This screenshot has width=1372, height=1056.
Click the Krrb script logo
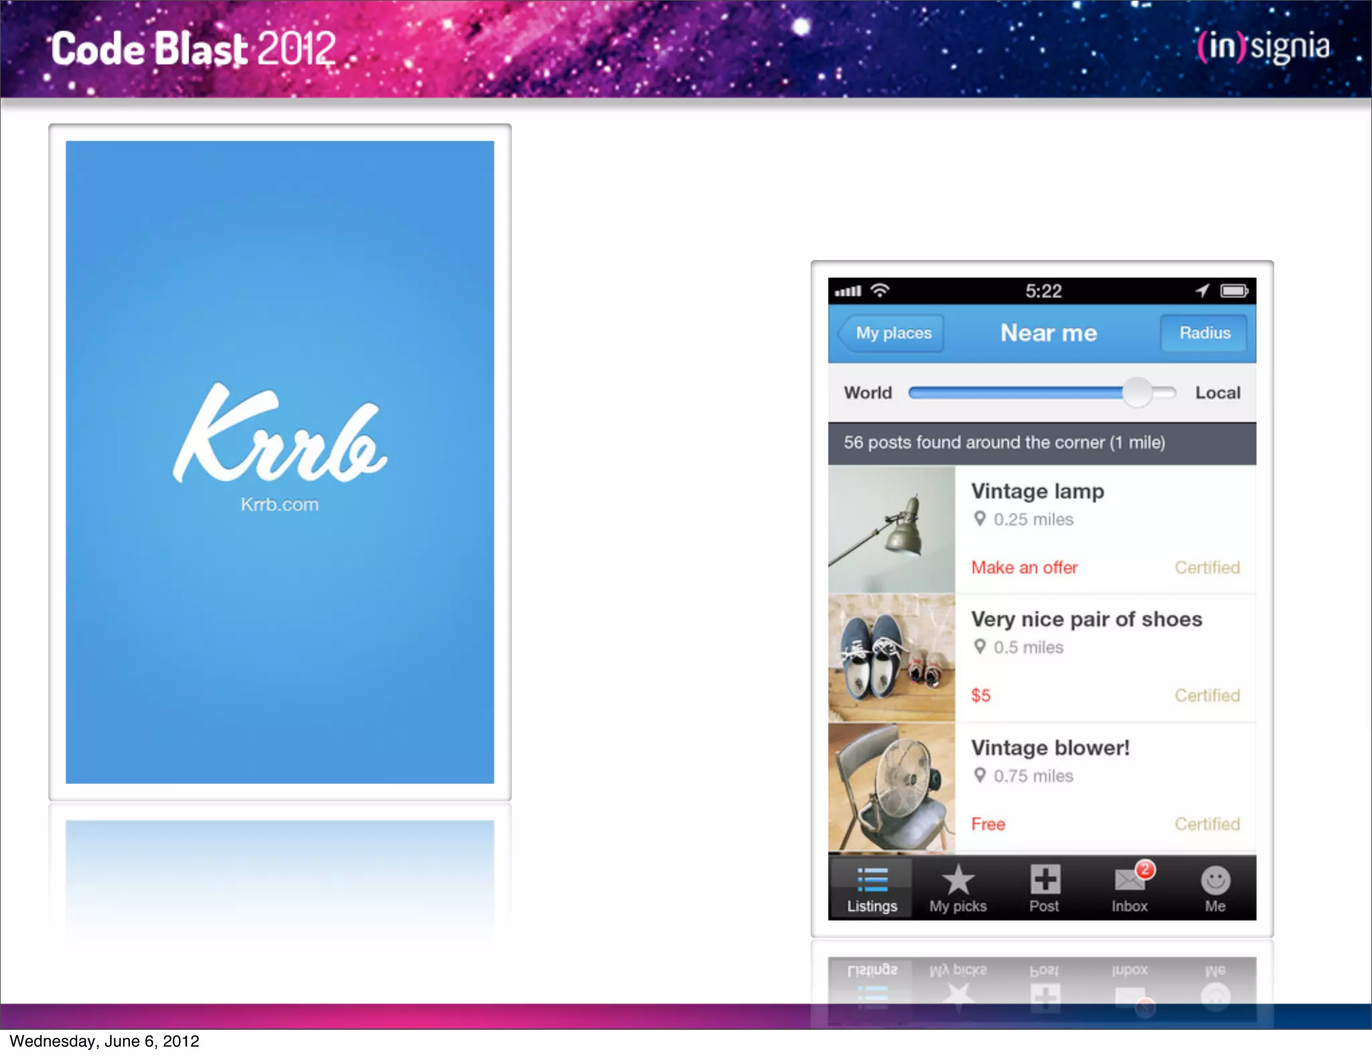tap(279, 434)
